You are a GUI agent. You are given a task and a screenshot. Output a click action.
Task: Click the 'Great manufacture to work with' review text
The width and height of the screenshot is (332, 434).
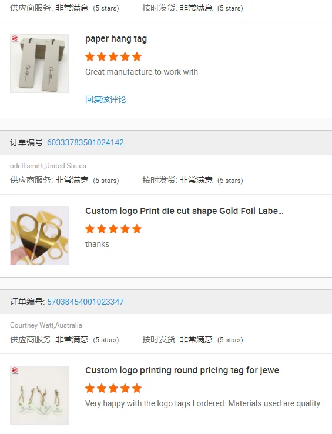tap(142, 72)
